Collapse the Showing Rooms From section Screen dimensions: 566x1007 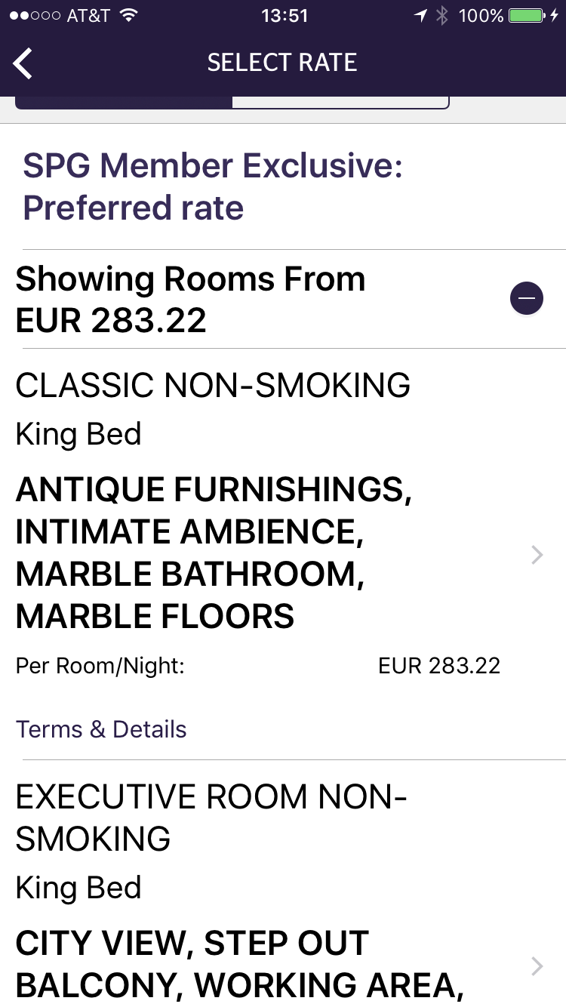pyautogui.click(x=527, y=298)
